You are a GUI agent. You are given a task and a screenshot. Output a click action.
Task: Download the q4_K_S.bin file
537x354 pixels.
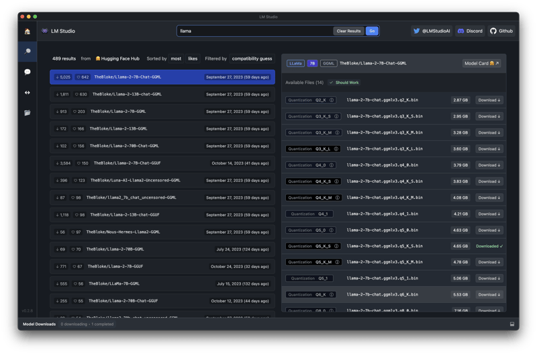pos(489,181)
